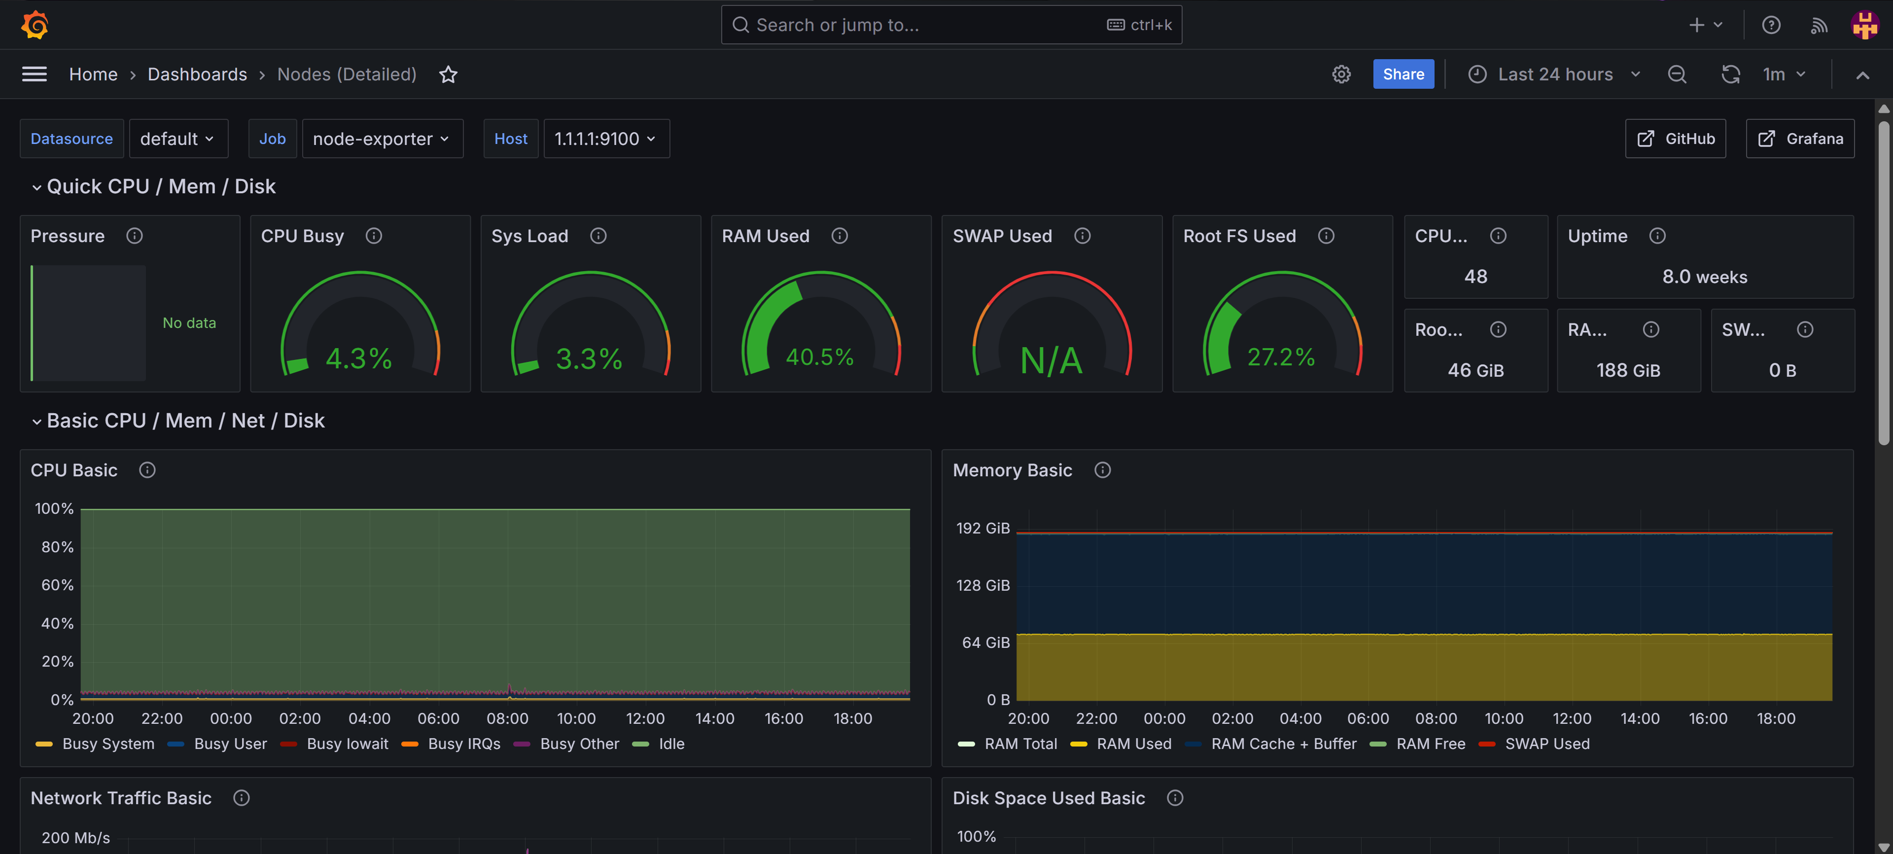This screenshot has height=854, width=1893.
Task: Open the Last 24 hours time picker
Action: point(1555,74)
